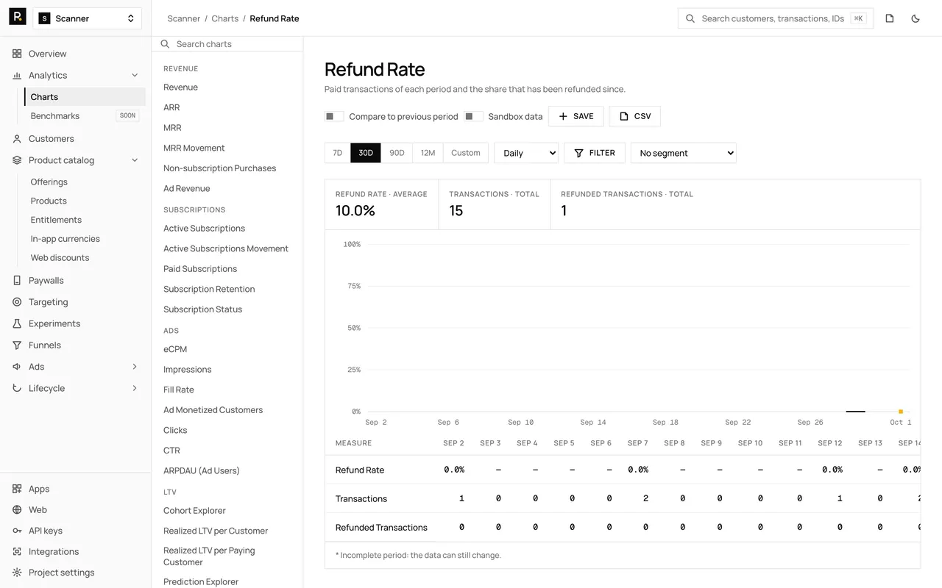Select the Custom range tab

466,153
